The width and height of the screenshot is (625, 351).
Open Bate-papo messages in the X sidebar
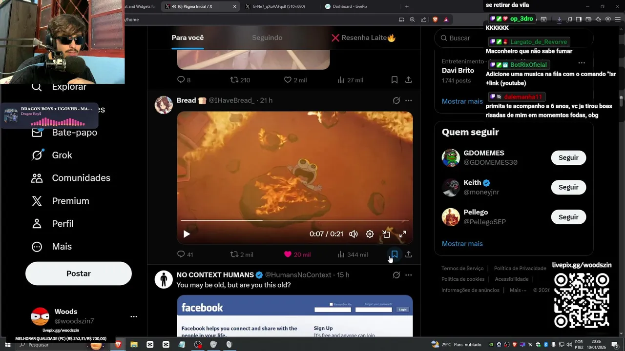[x=64, y=132]
